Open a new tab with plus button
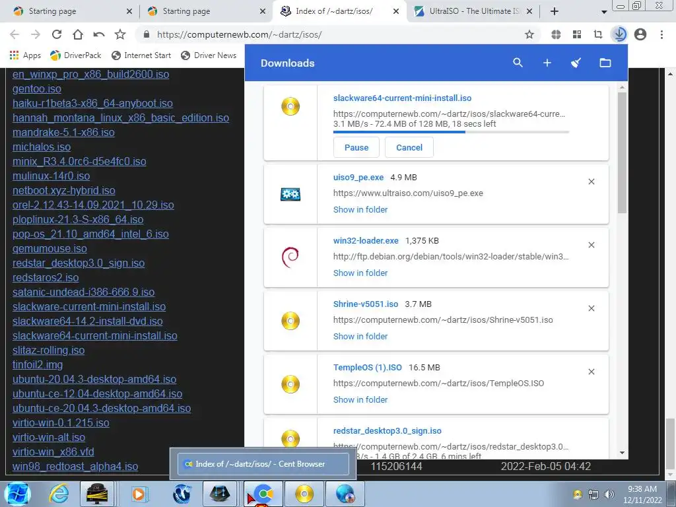The width and height of the screenshot is (676, 507). [555, 12]
